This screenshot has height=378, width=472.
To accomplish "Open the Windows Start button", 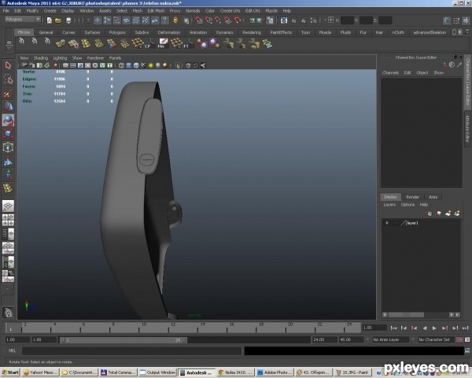I will click(10, 372).
